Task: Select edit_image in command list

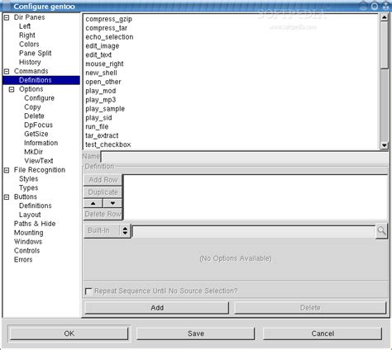Action: 103,46
